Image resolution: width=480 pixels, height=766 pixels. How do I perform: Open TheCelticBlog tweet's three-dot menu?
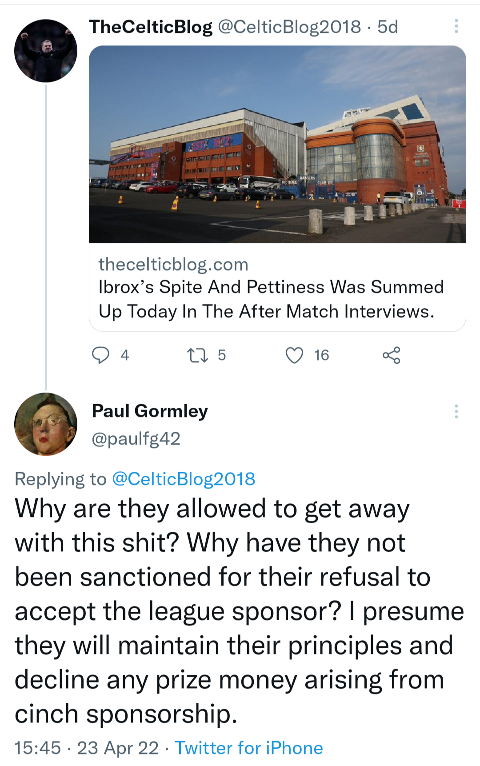tap(456, 27)
